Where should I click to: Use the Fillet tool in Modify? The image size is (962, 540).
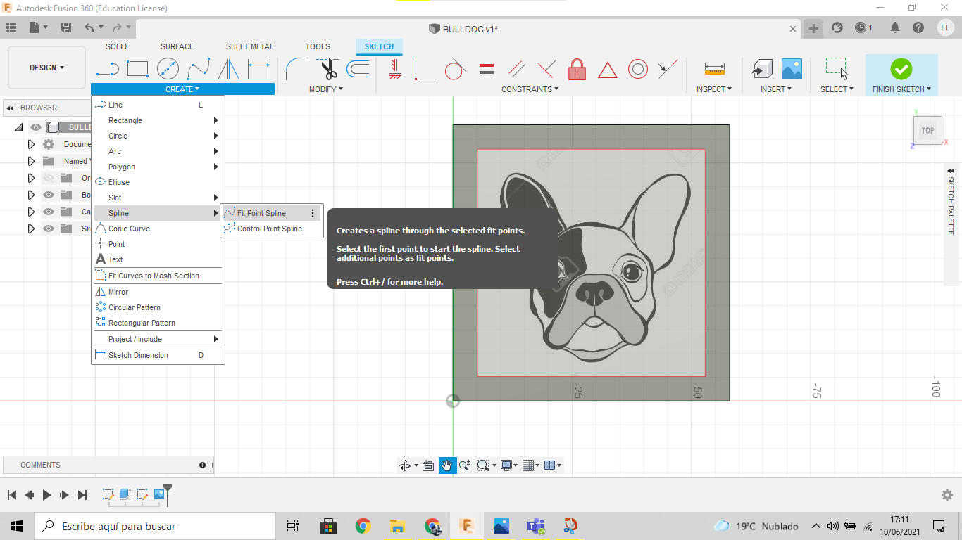[296, 69]
